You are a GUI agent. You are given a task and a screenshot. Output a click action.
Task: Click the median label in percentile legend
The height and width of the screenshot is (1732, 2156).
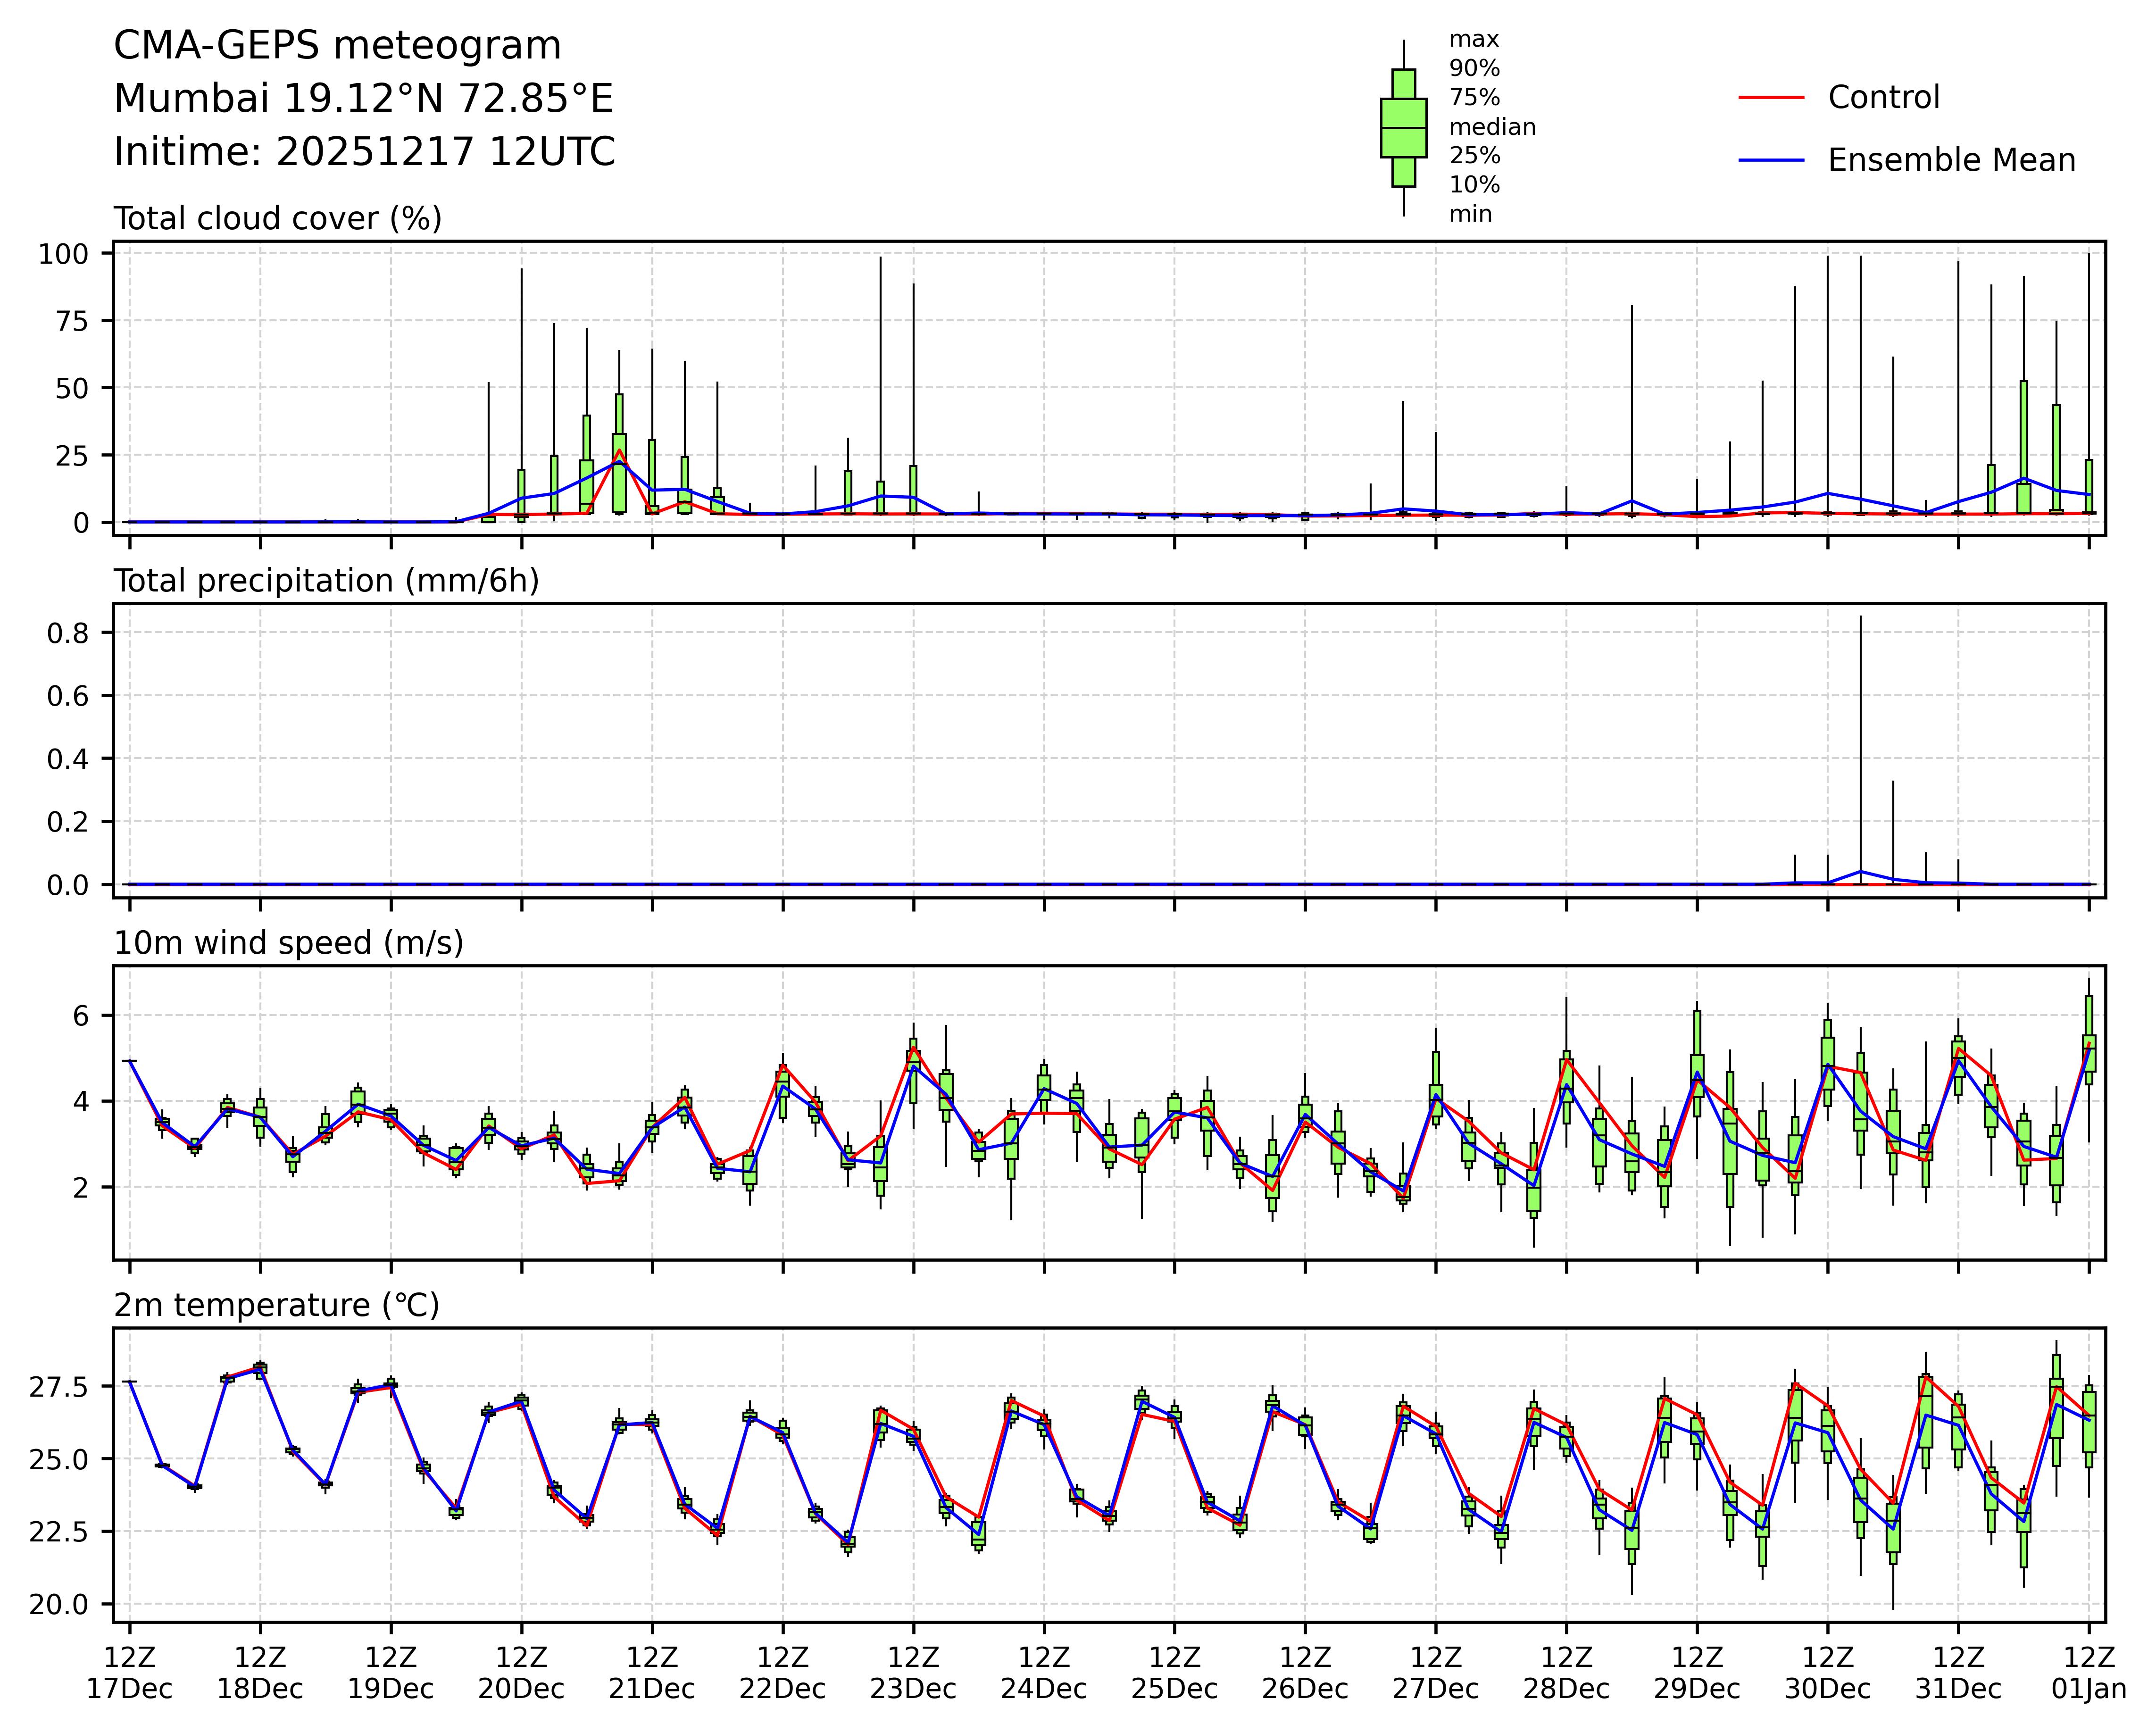click(1492, 128)
